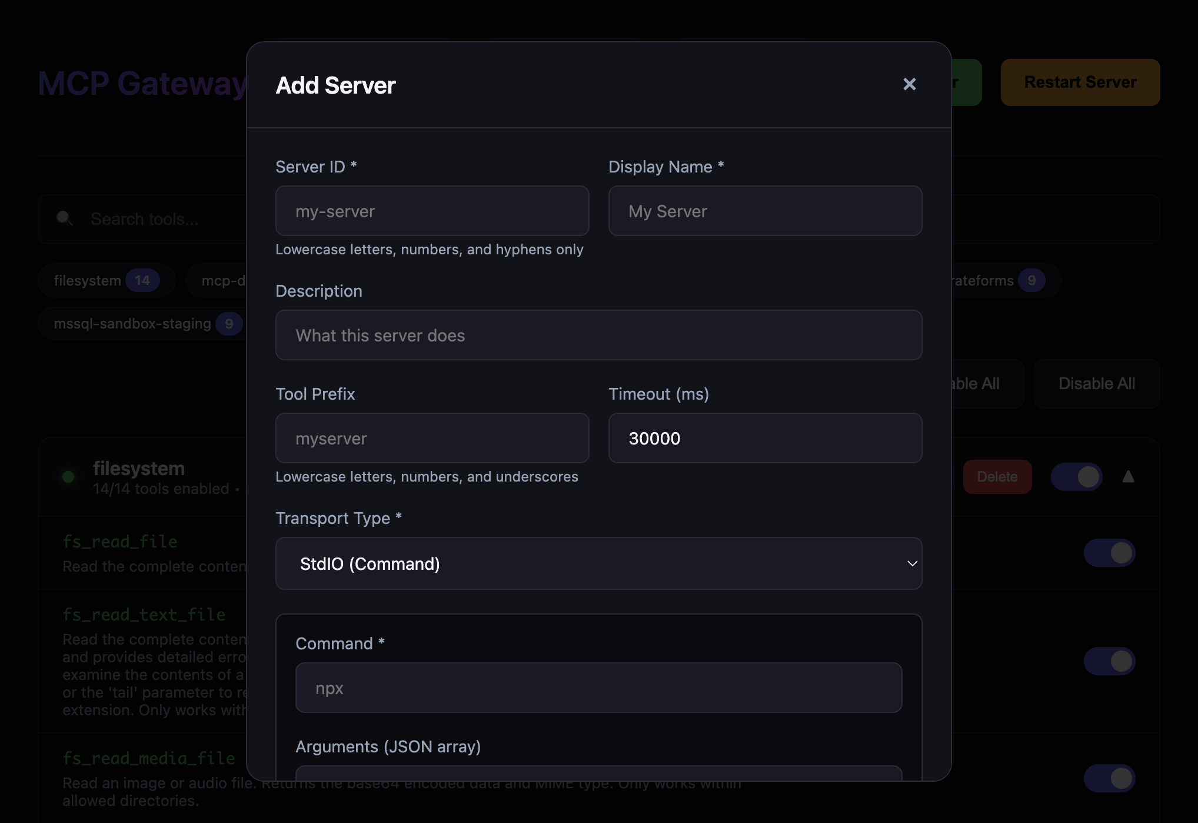Viewport: 1198px width, 823px height.
Task: Toggle the fs_read_media_file tool switch
Action: click(1109, 778)
